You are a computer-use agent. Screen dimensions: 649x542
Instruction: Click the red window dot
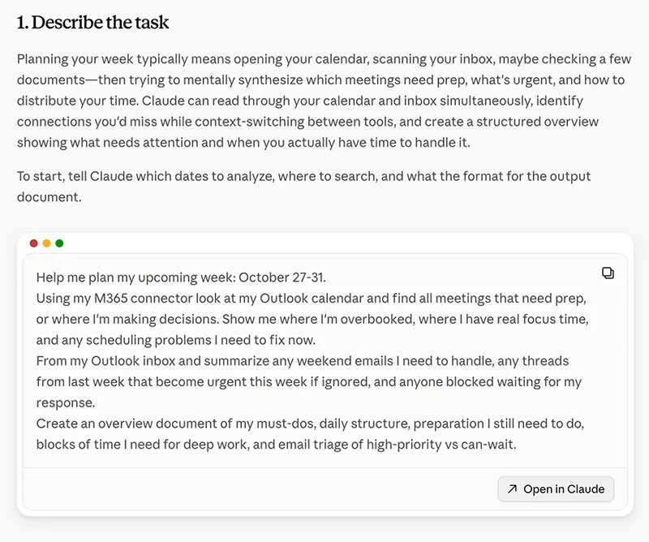point(34,243)
